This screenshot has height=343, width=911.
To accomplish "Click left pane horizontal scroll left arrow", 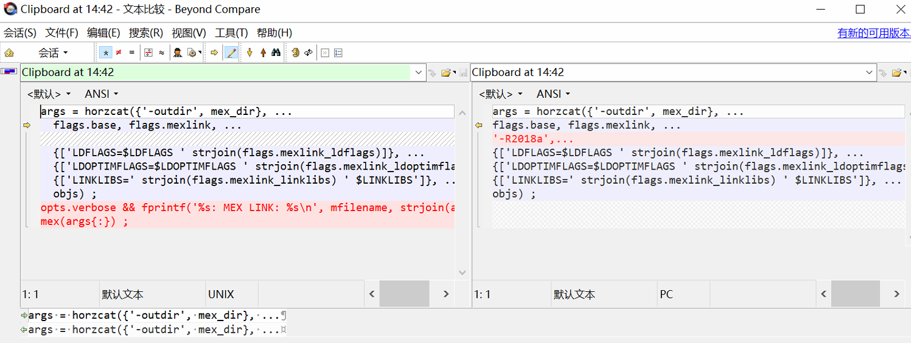I will point(372,294).
